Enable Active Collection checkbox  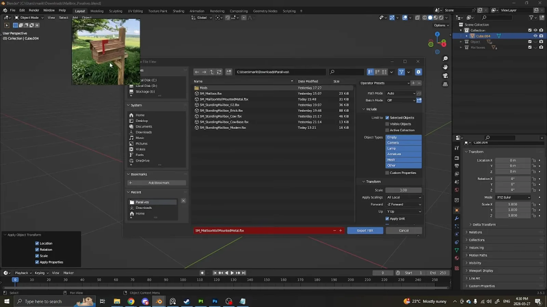click(387, 130)
